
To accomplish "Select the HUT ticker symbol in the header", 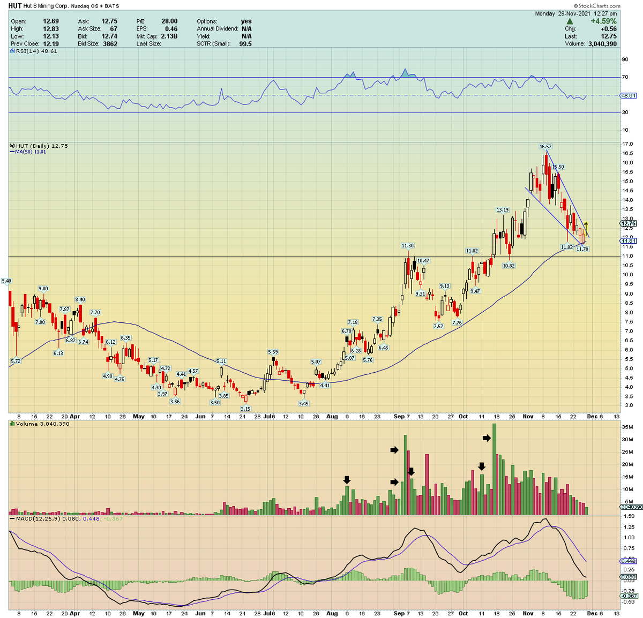I will pyautogui.click(x=15, y=6).
